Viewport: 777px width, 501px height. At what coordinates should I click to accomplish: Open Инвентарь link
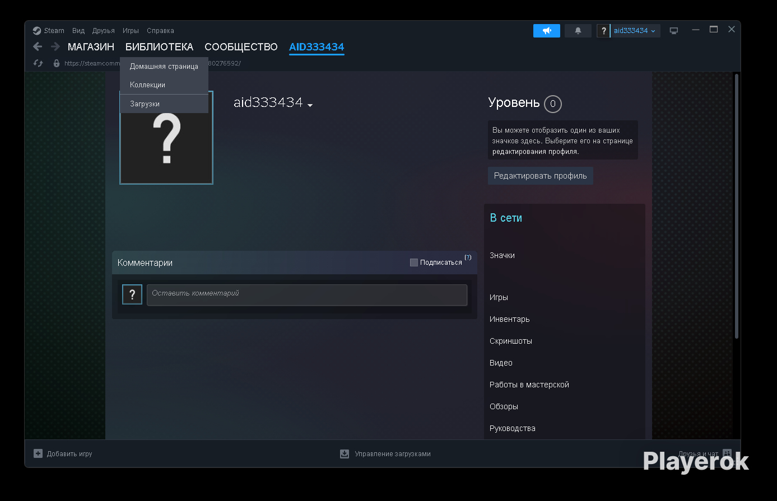coord(509,319)
